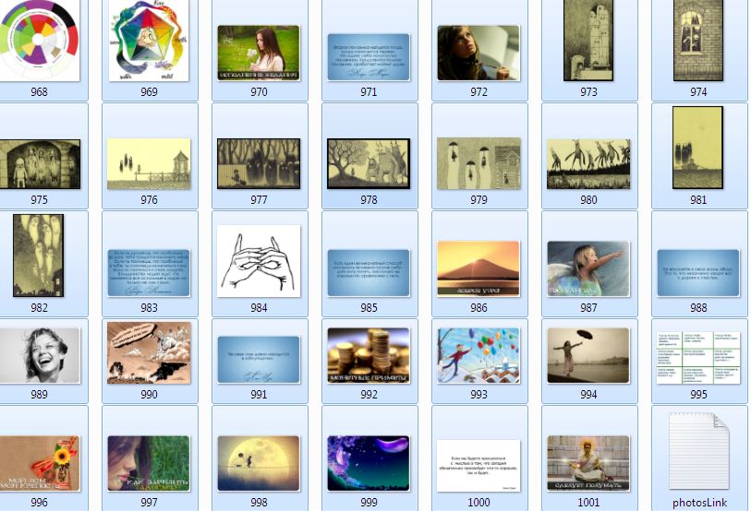The width and height of the screenshot is (751, 511).
Task: Select thumbnail 979, ghosts with umbrellas
Action: (478, 163)
